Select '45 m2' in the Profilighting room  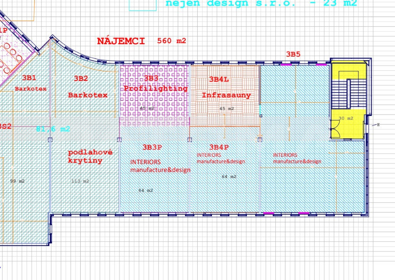[147, 109]
